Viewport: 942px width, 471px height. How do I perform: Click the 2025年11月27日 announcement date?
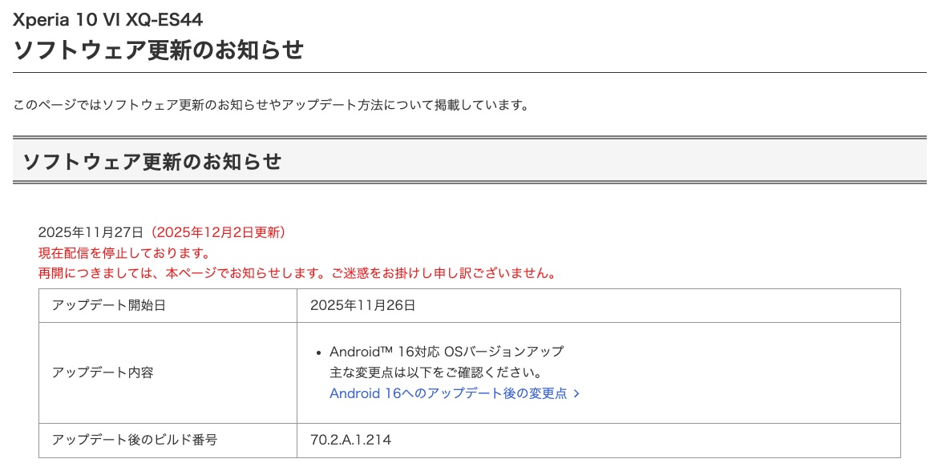[x=91, y=232]
